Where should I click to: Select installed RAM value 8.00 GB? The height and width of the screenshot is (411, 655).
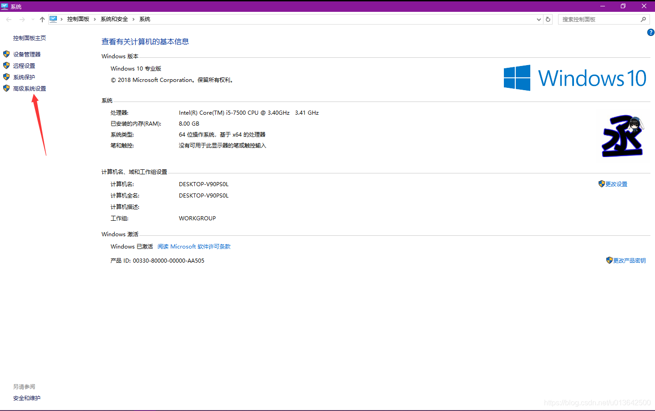[189, 123]
